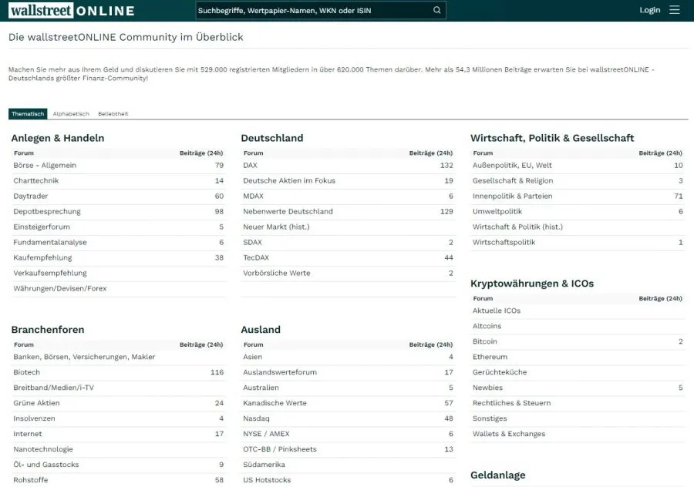The height and width of the screenshot is (487, 694).
Task: Click the wallstreet ONLINE logo
Action: [x=72, y=11]
